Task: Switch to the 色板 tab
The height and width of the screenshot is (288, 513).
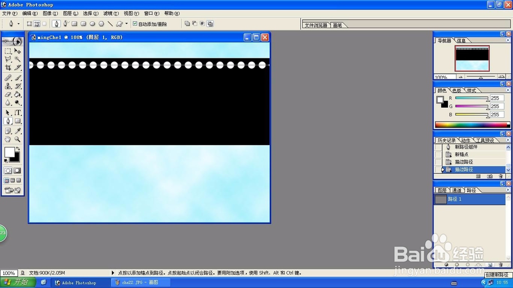Action: (457, 91)
